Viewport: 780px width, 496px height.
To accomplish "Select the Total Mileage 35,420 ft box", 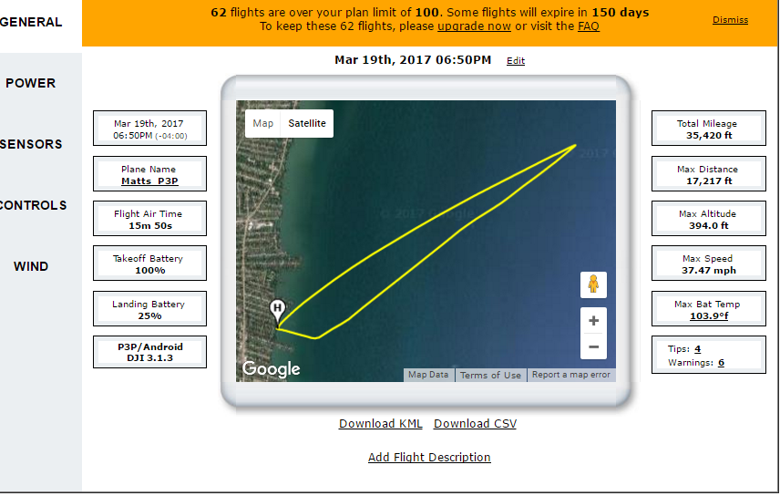I will tap(709, 129).
